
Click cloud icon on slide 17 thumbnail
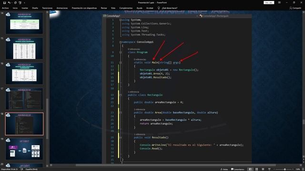pyautogui.click(x=8, y=90)
